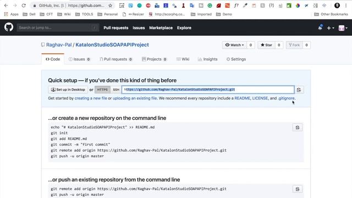Focus the Search or jump to field
The width and height of the screenshot is (352, 198).
pos(58,28)
